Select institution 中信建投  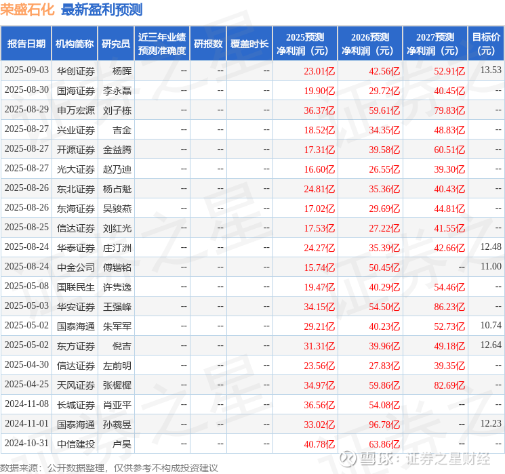pos(76,444)
